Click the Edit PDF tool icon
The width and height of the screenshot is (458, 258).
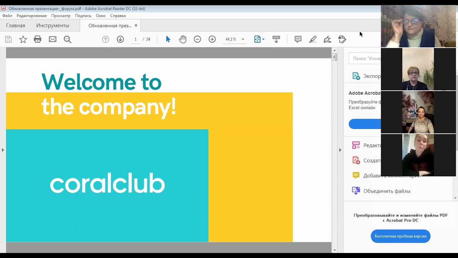(356, 145)
